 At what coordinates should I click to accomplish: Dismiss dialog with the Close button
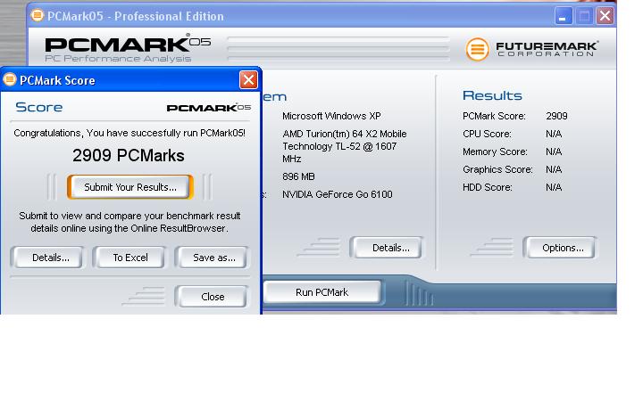click(213, 297)
